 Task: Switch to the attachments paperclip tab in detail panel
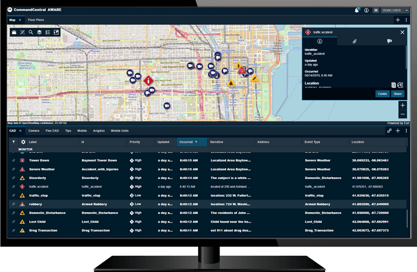pyautogui.click(x=355, y=41)
